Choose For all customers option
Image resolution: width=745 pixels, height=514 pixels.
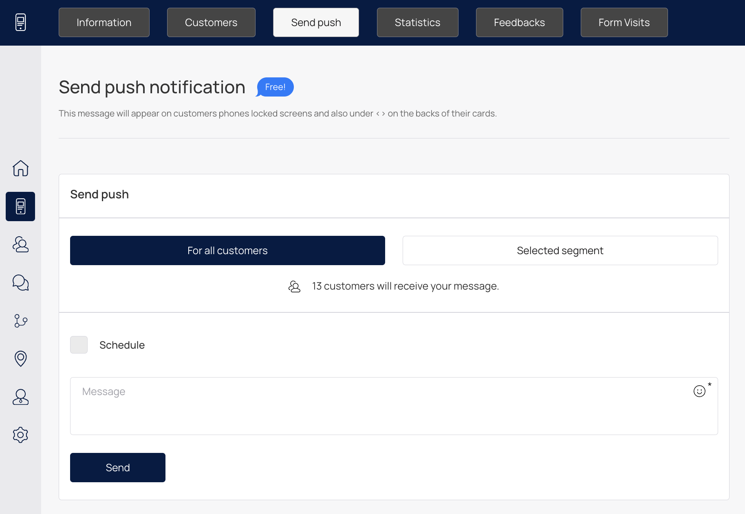tap(227, 250)
